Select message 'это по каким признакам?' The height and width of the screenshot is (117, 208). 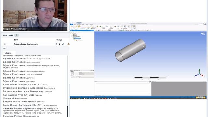(38, 58)
